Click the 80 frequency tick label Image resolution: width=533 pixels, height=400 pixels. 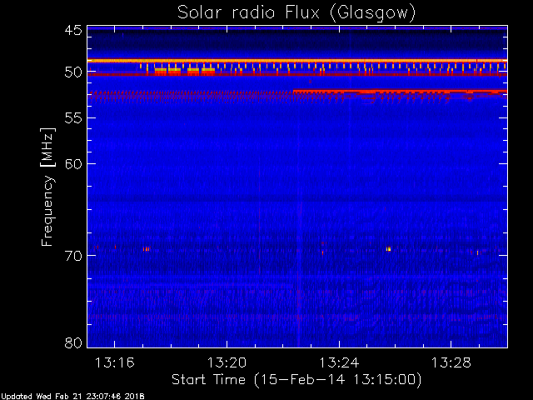pyautogui.click(x=73, y=342)
